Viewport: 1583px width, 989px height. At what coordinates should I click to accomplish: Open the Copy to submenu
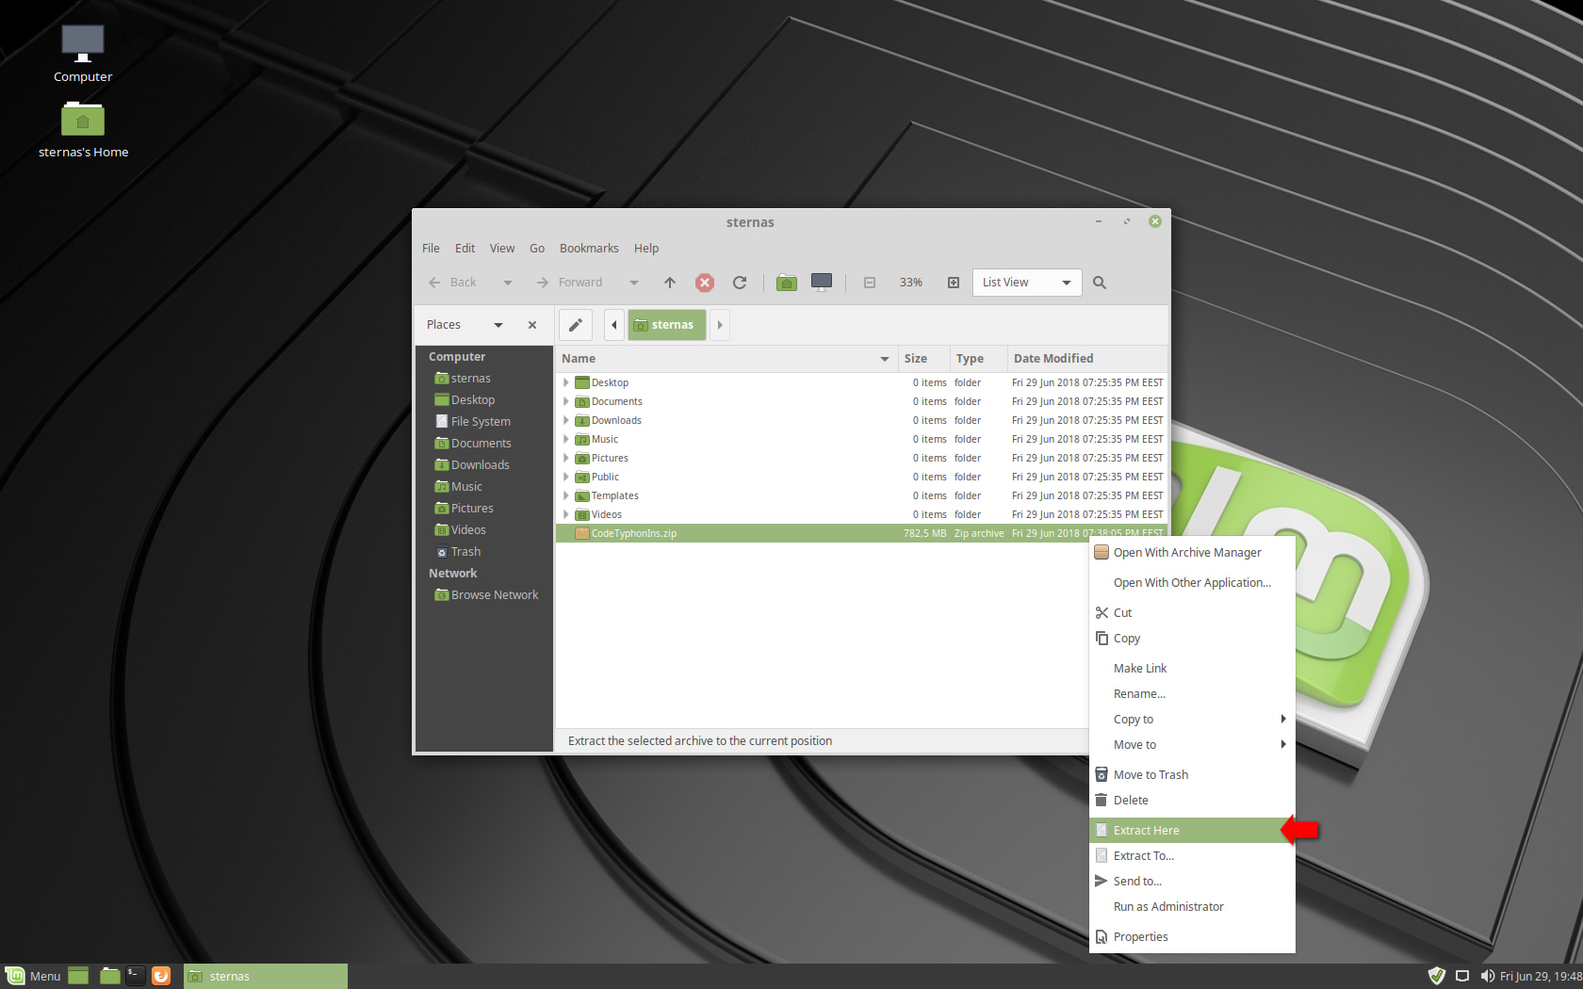pos(1192,720)
